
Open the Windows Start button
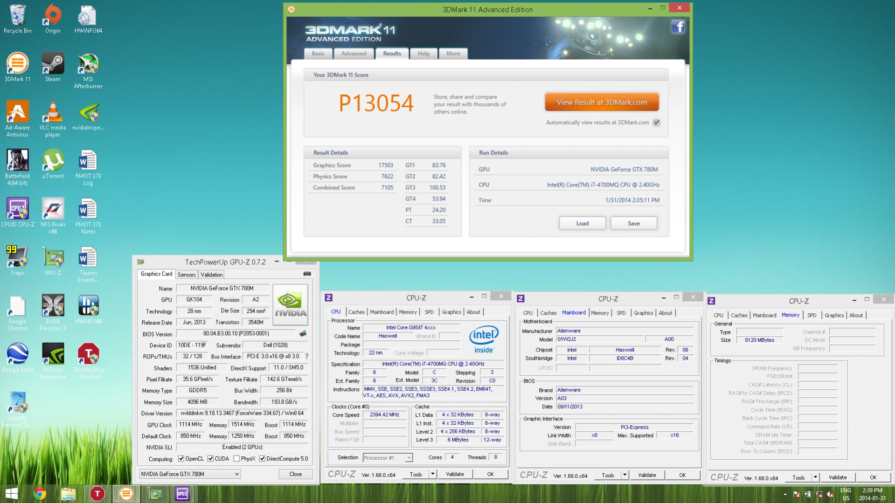[x=12, y=494]
